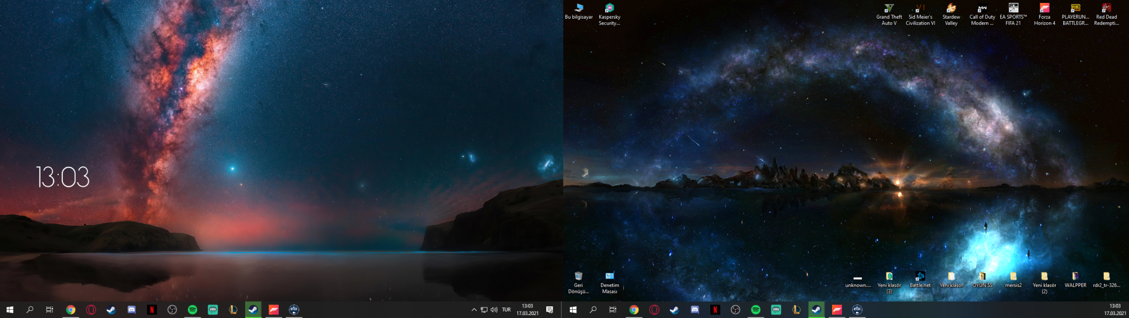This screenshot has height=318, width=1129.
Task: Open Opera on left monitor taskbar
Action: pyautogui.click(x=91, y=310)
